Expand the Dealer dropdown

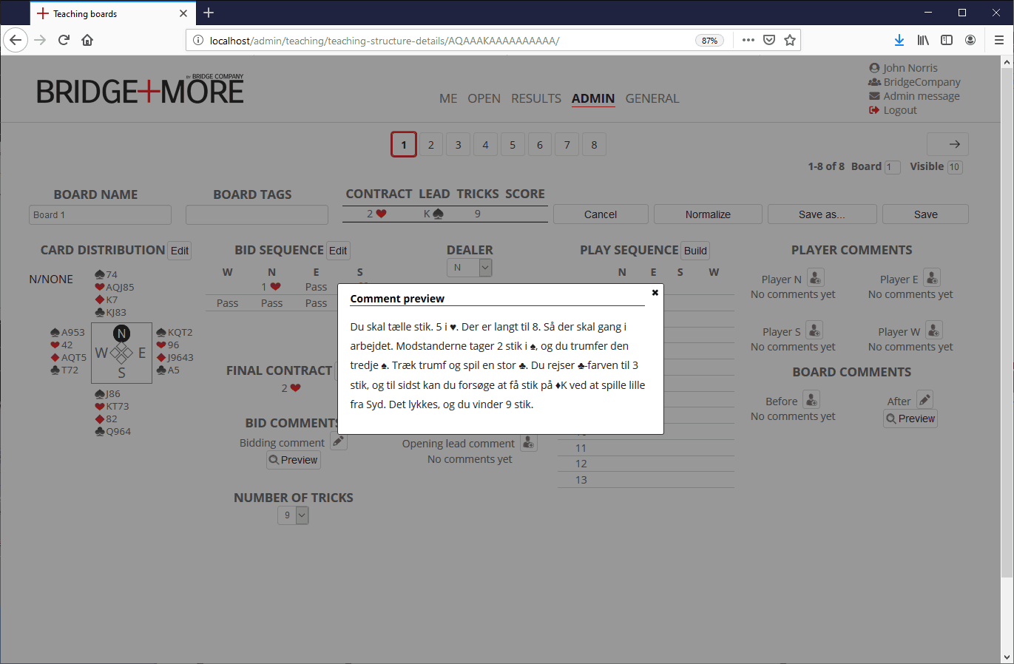485,268
